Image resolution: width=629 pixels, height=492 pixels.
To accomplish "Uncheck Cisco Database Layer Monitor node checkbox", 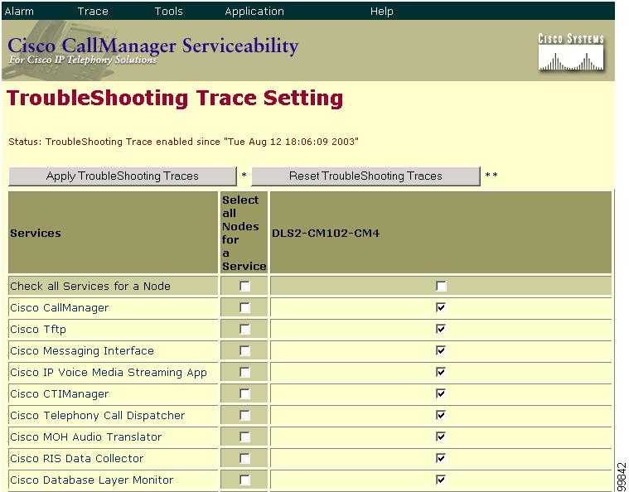I will (441, 480).
